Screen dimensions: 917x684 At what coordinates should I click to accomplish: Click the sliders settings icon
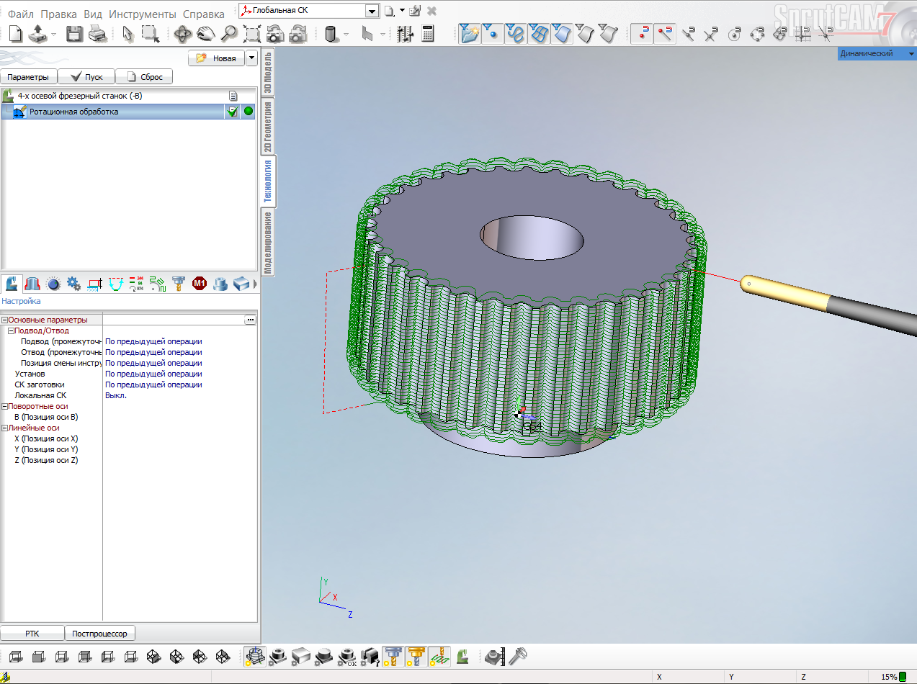[x=405, y=33]
